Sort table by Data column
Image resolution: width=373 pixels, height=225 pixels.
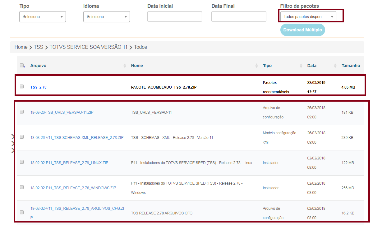(x=312, y=66)
